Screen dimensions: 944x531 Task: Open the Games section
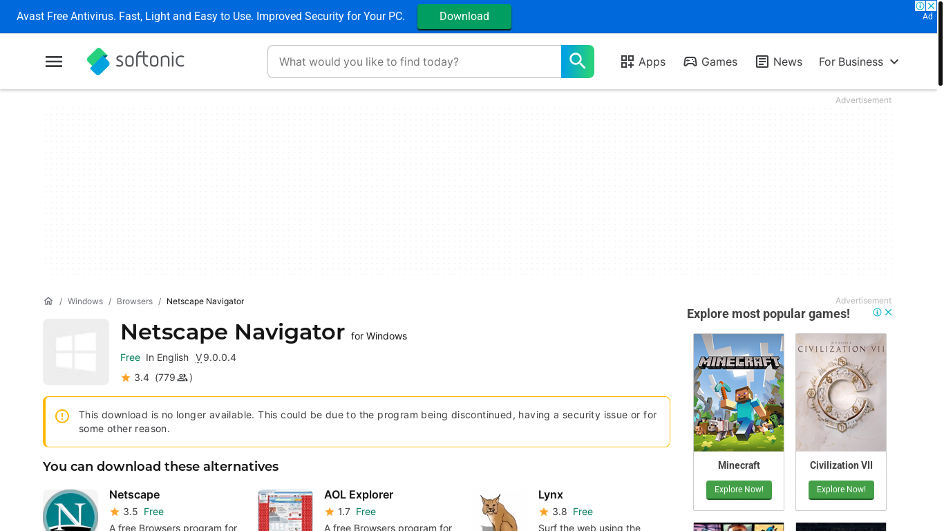click(x=710, y=62)
